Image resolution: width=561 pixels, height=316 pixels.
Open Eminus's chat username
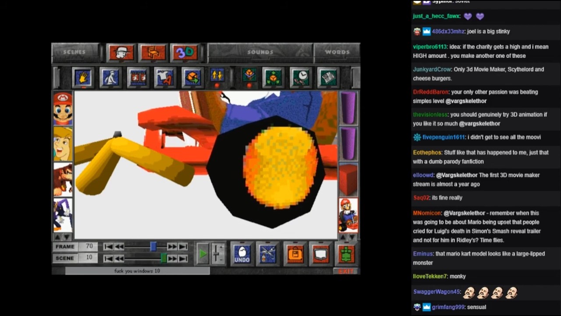click(423, 254)
